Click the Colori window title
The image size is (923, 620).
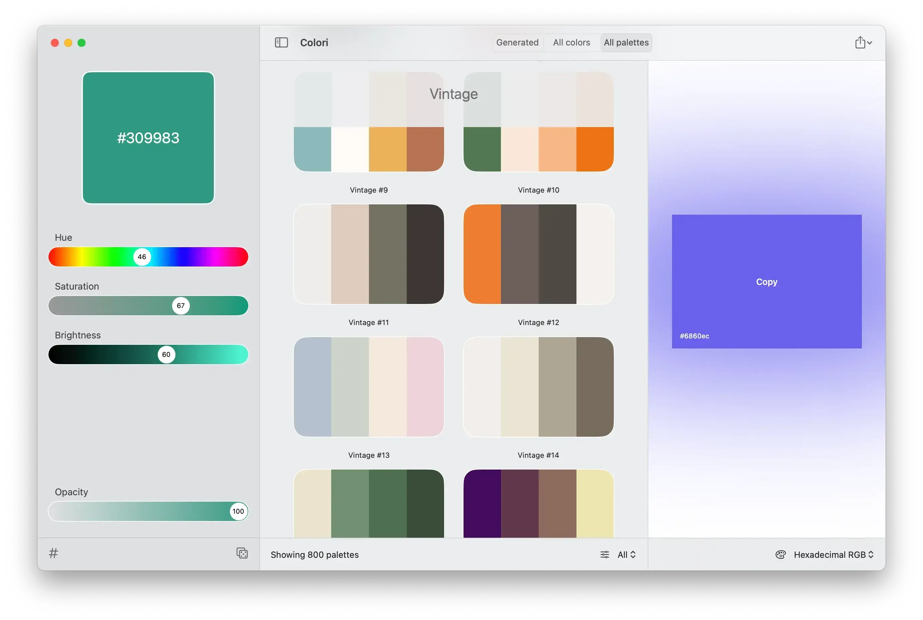314,42
